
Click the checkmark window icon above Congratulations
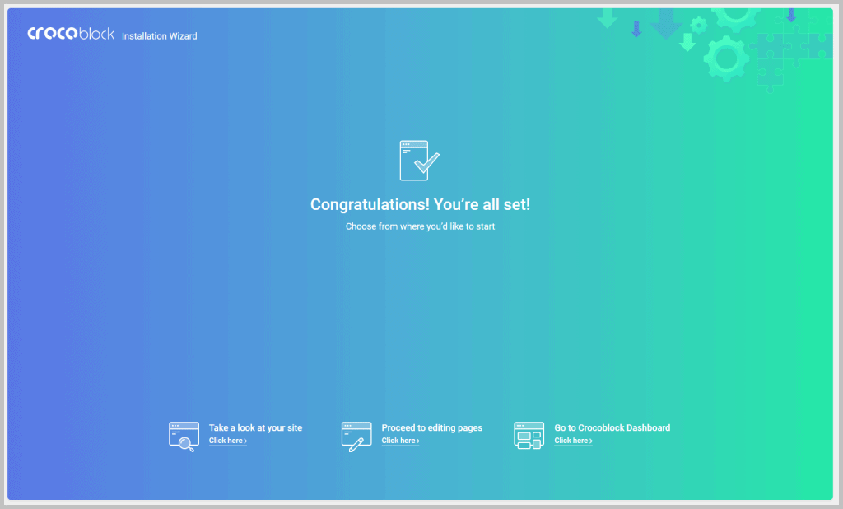tap(419, 161)
